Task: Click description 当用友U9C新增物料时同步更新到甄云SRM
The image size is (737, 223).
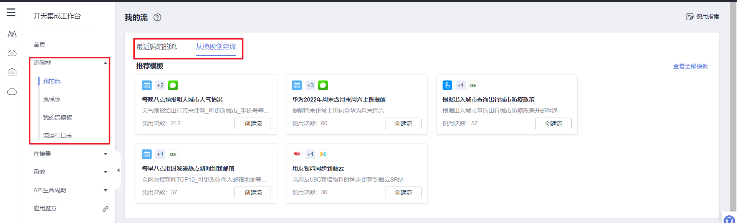Action: coord(347,180)
